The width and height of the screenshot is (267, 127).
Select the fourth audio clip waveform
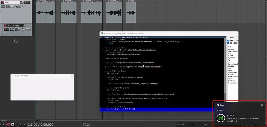tap(114, 12)
